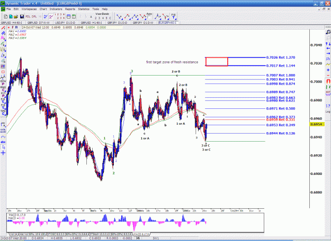This screenshot has height=241, width=331.
Task: Click the two-point up swing tool
Action: pyautogui.click(x=127, y=16)
